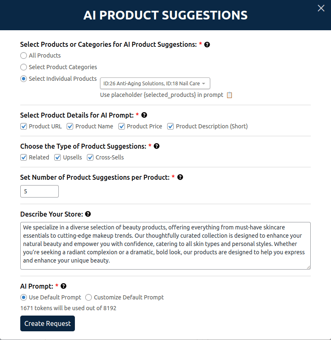
Task: Click inside the store description textarea
Action: (x=165, y=244)
